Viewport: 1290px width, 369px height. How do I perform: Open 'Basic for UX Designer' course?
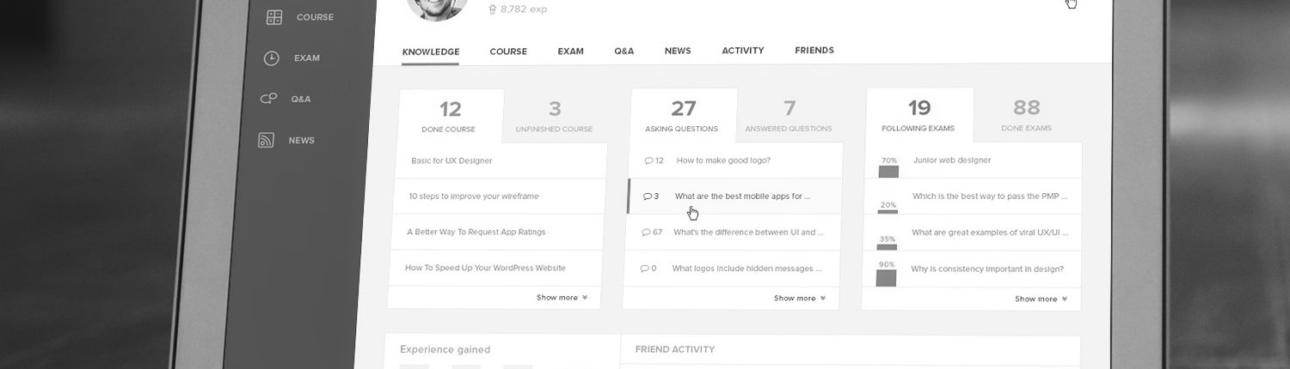click(451, 160)
